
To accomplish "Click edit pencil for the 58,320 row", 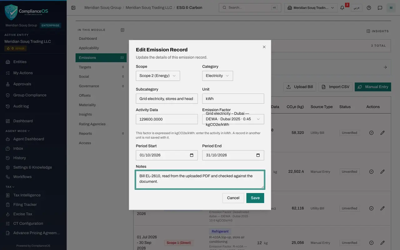I will (x=382, y=133).
